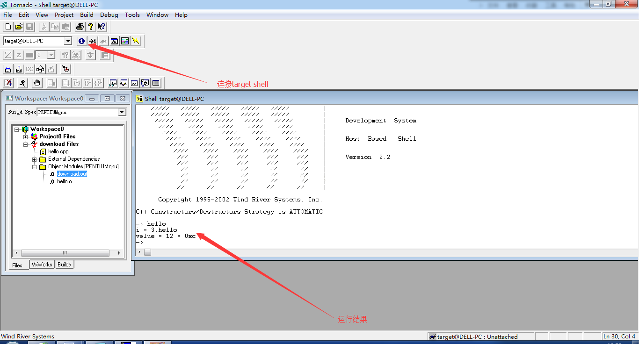
Task: Open the target@DELL-PC server dropdown
Action: [x=68, y=41]
